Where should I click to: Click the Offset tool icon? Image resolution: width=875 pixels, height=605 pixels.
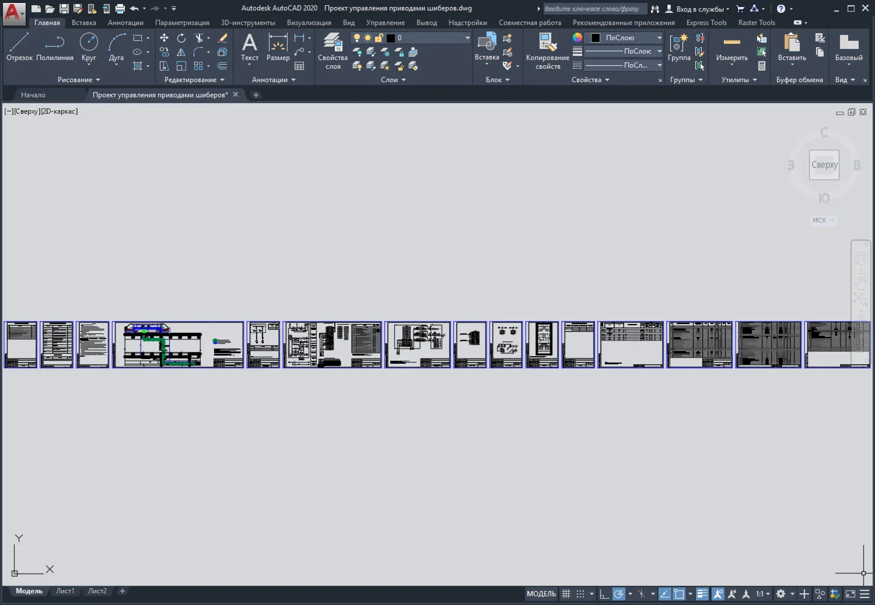(222, 66)
